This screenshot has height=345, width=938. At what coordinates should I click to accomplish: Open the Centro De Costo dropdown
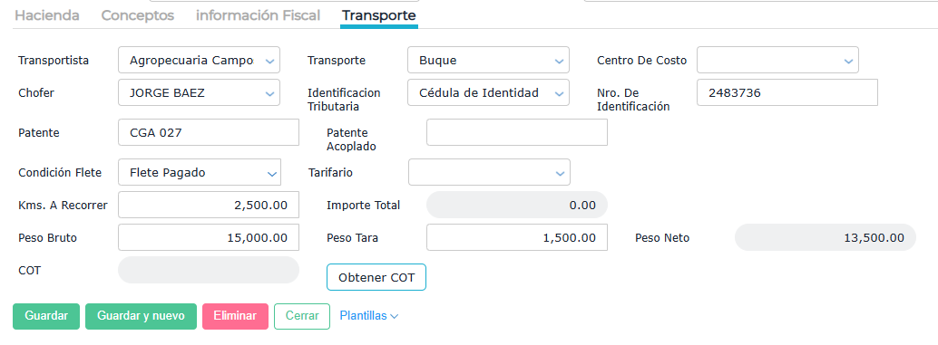[777, 61]
